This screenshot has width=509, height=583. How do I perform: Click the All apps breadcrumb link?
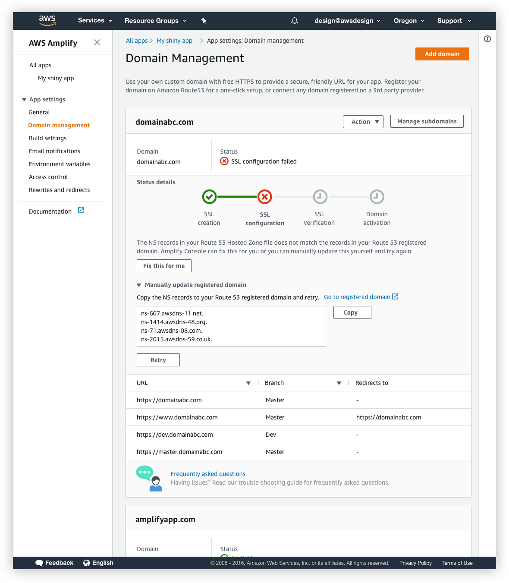tap(137, 41)
